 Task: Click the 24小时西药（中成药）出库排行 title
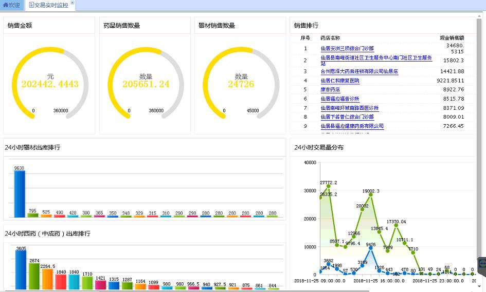47,233
